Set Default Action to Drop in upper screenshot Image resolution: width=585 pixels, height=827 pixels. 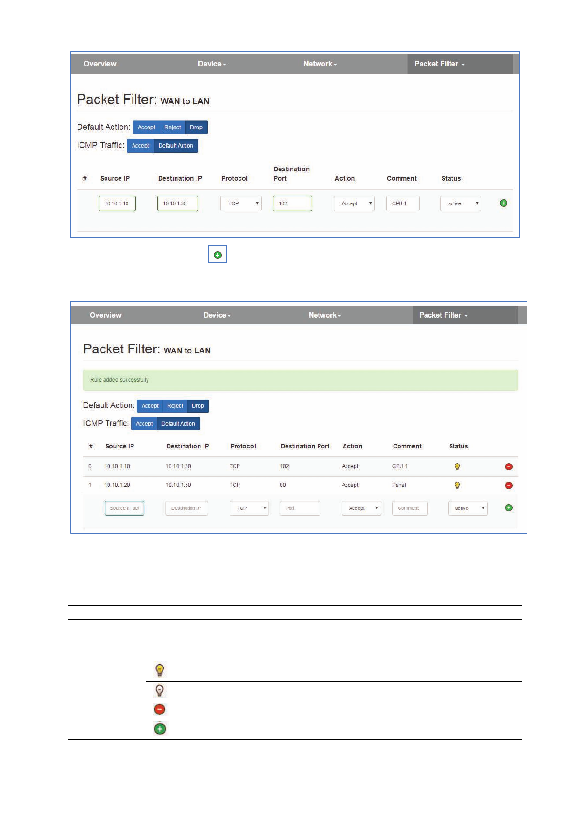tap(196, 127)
